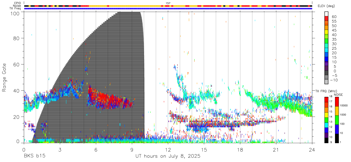
Task: Pick the green segment of the noise color bar
Action: coord(336,120)
